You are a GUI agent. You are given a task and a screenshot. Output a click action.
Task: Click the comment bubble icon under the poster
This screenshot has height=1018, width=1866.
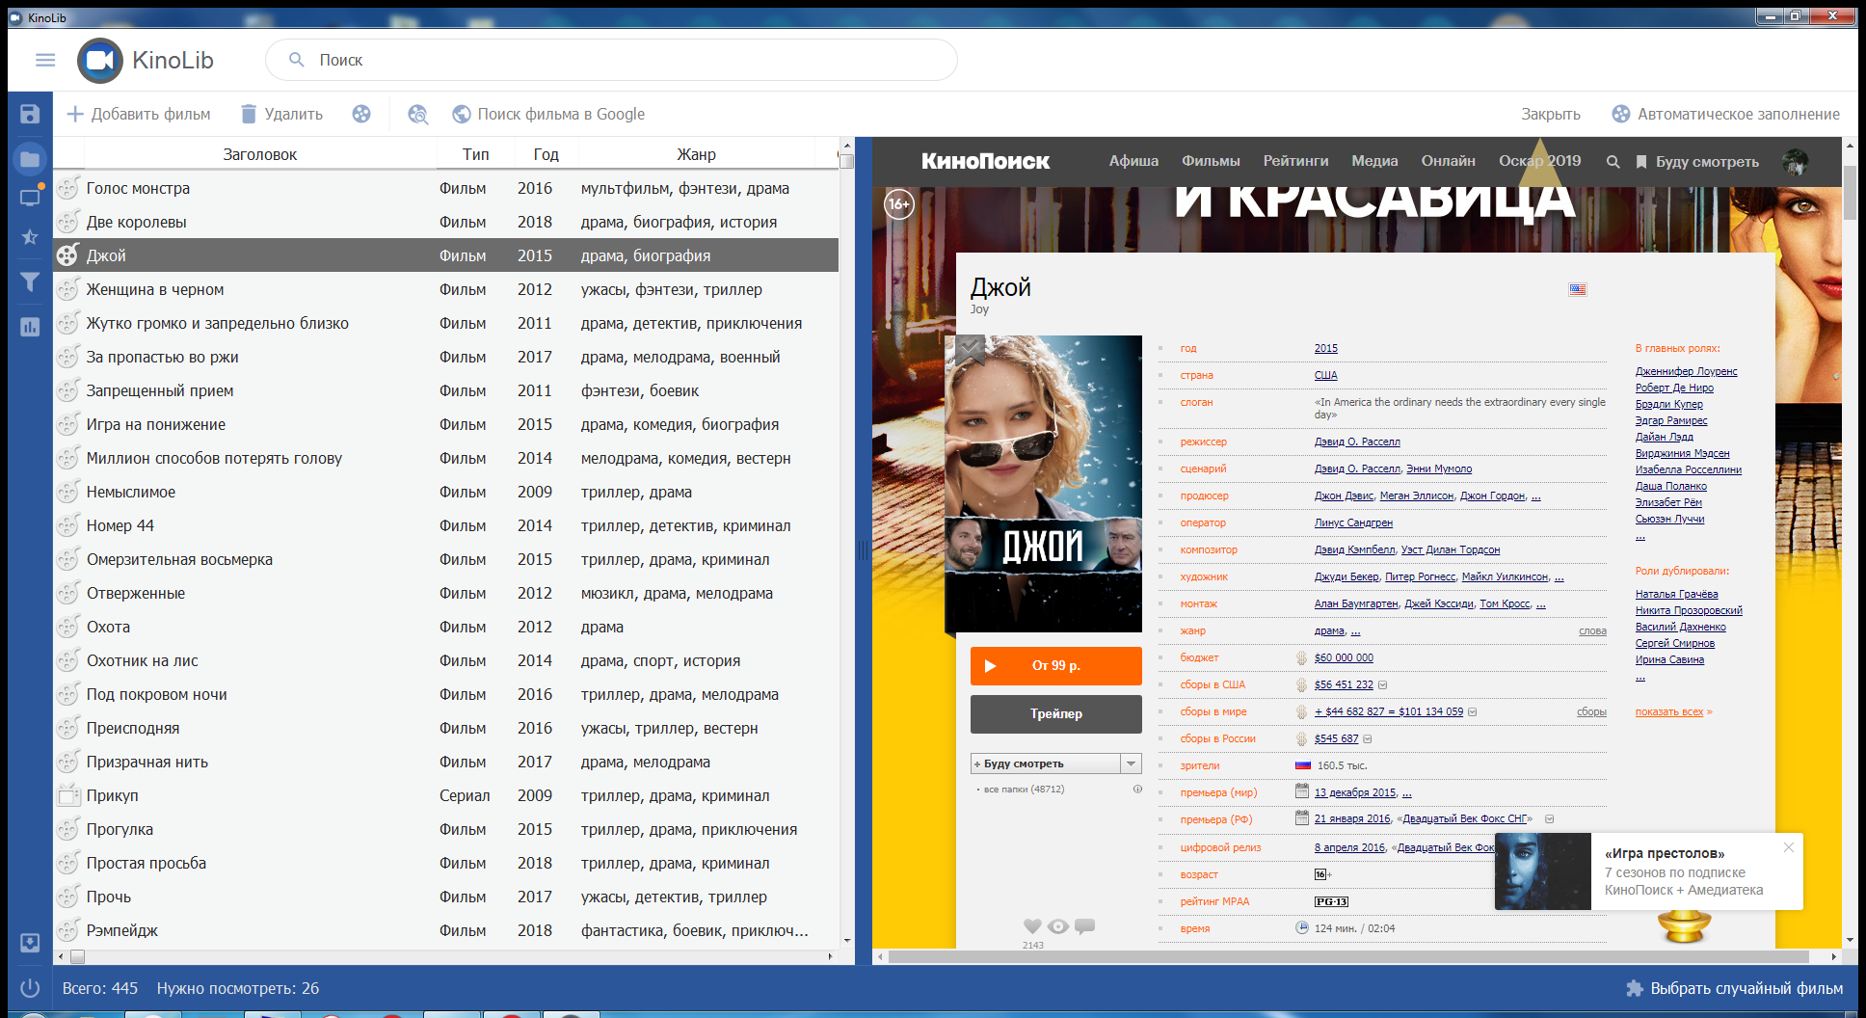click(1084, 925)
